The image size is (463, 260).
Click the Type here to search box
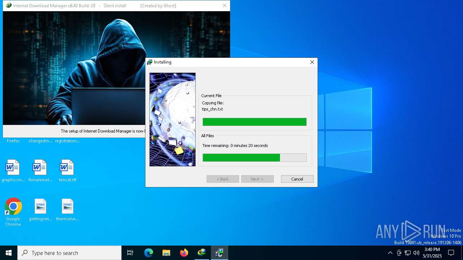69,253
